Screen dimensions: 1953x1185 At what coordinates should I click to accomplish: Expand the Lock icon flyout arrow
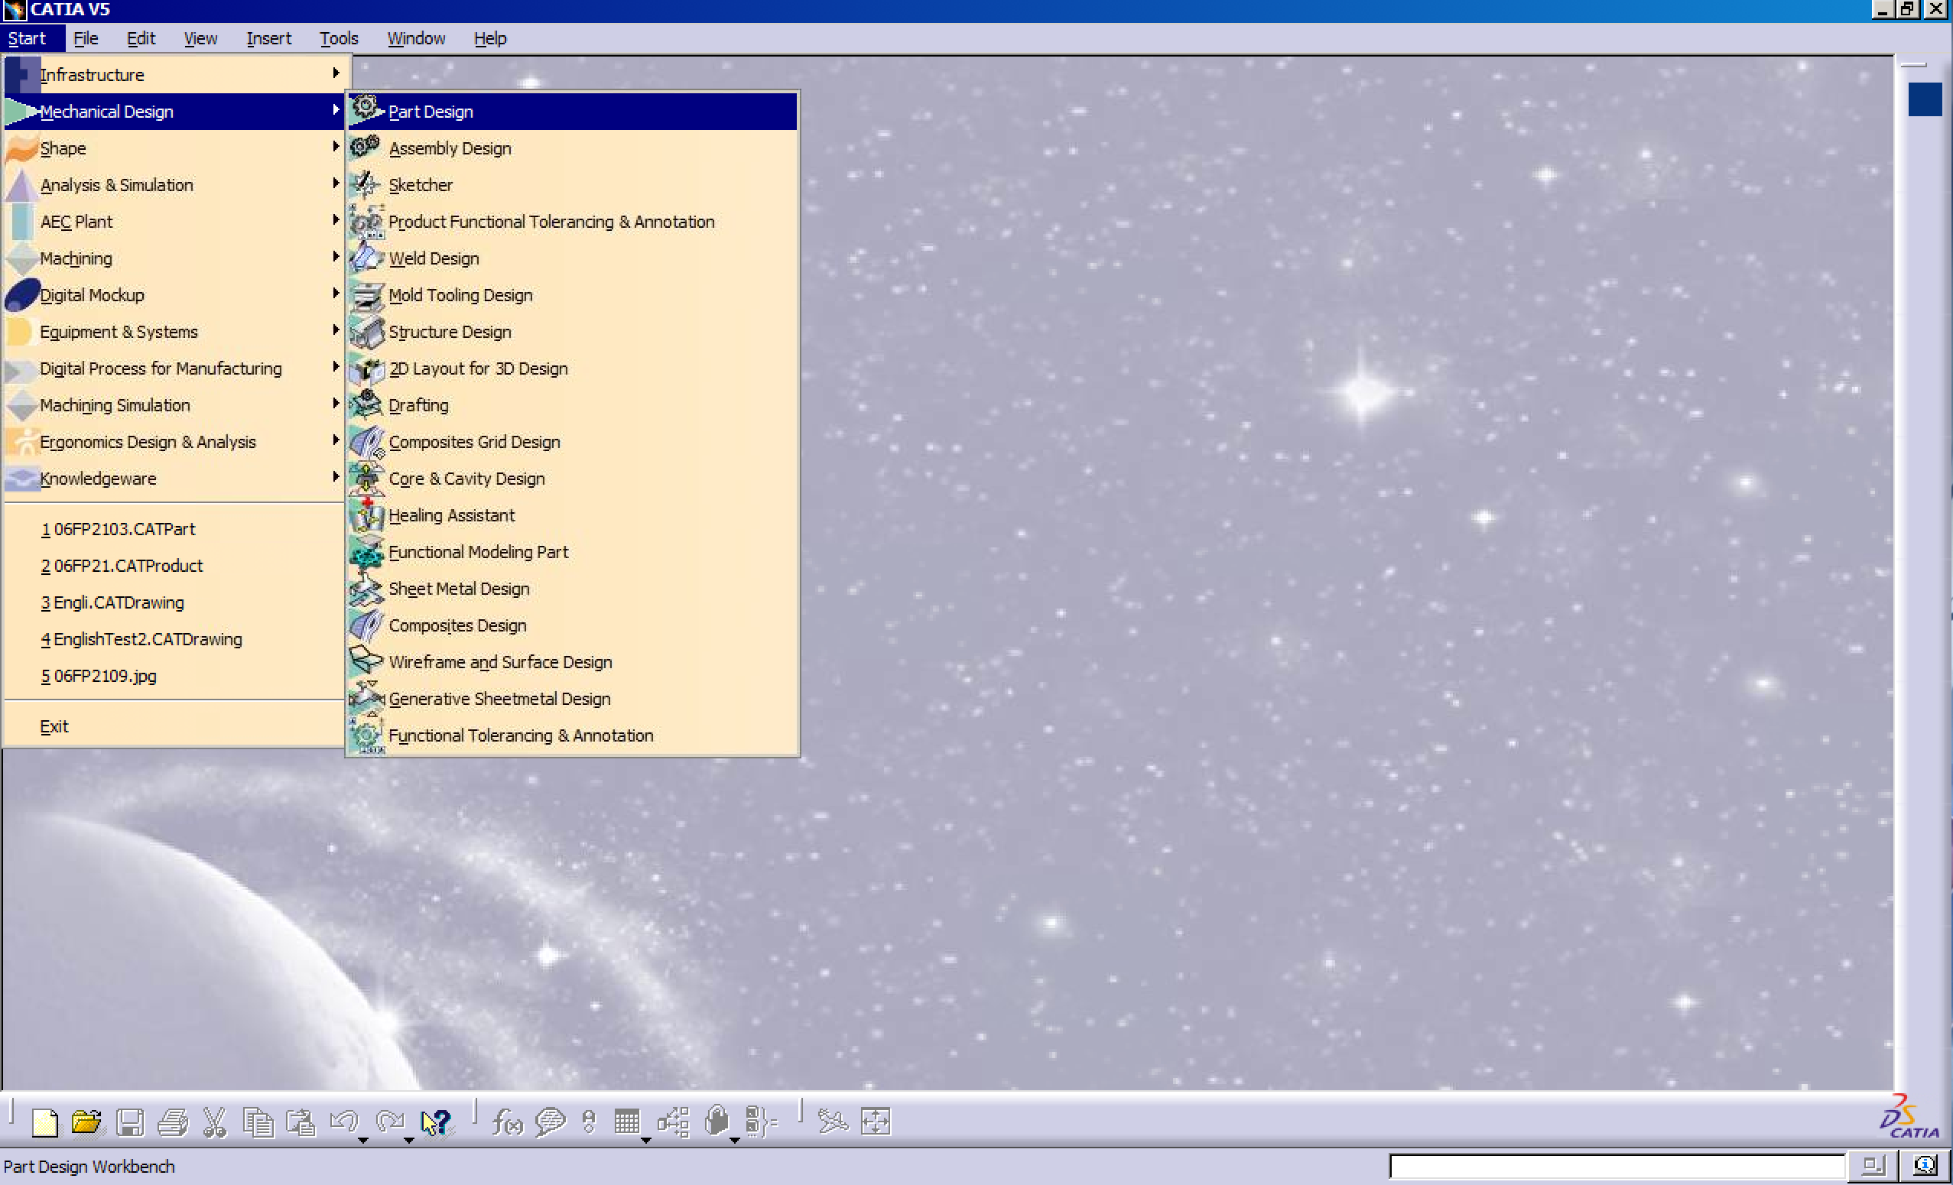pos(735,1141)
